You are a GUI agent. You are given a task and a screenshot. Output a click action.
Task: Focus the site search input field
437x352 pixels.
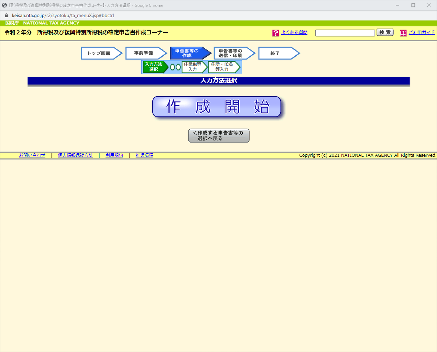345,33
